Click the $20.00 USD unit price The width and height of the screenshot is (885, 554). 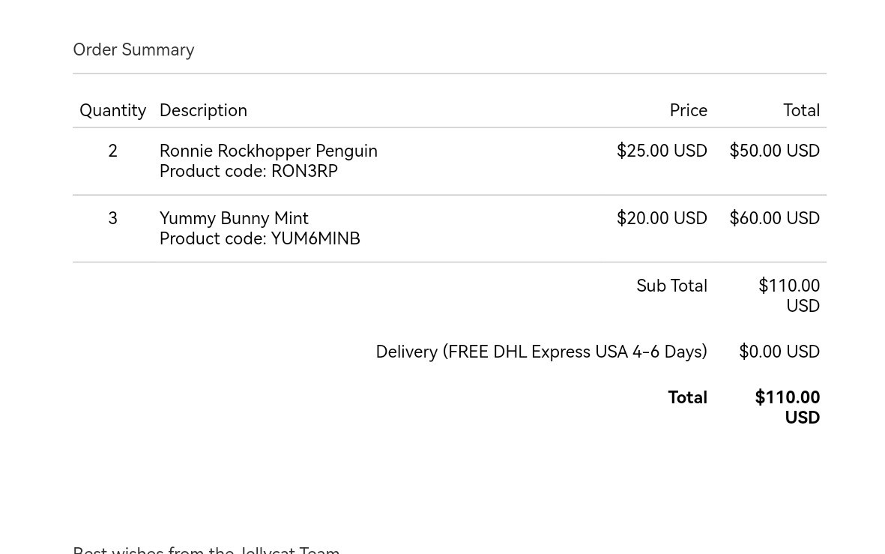[x=662, y=218]
